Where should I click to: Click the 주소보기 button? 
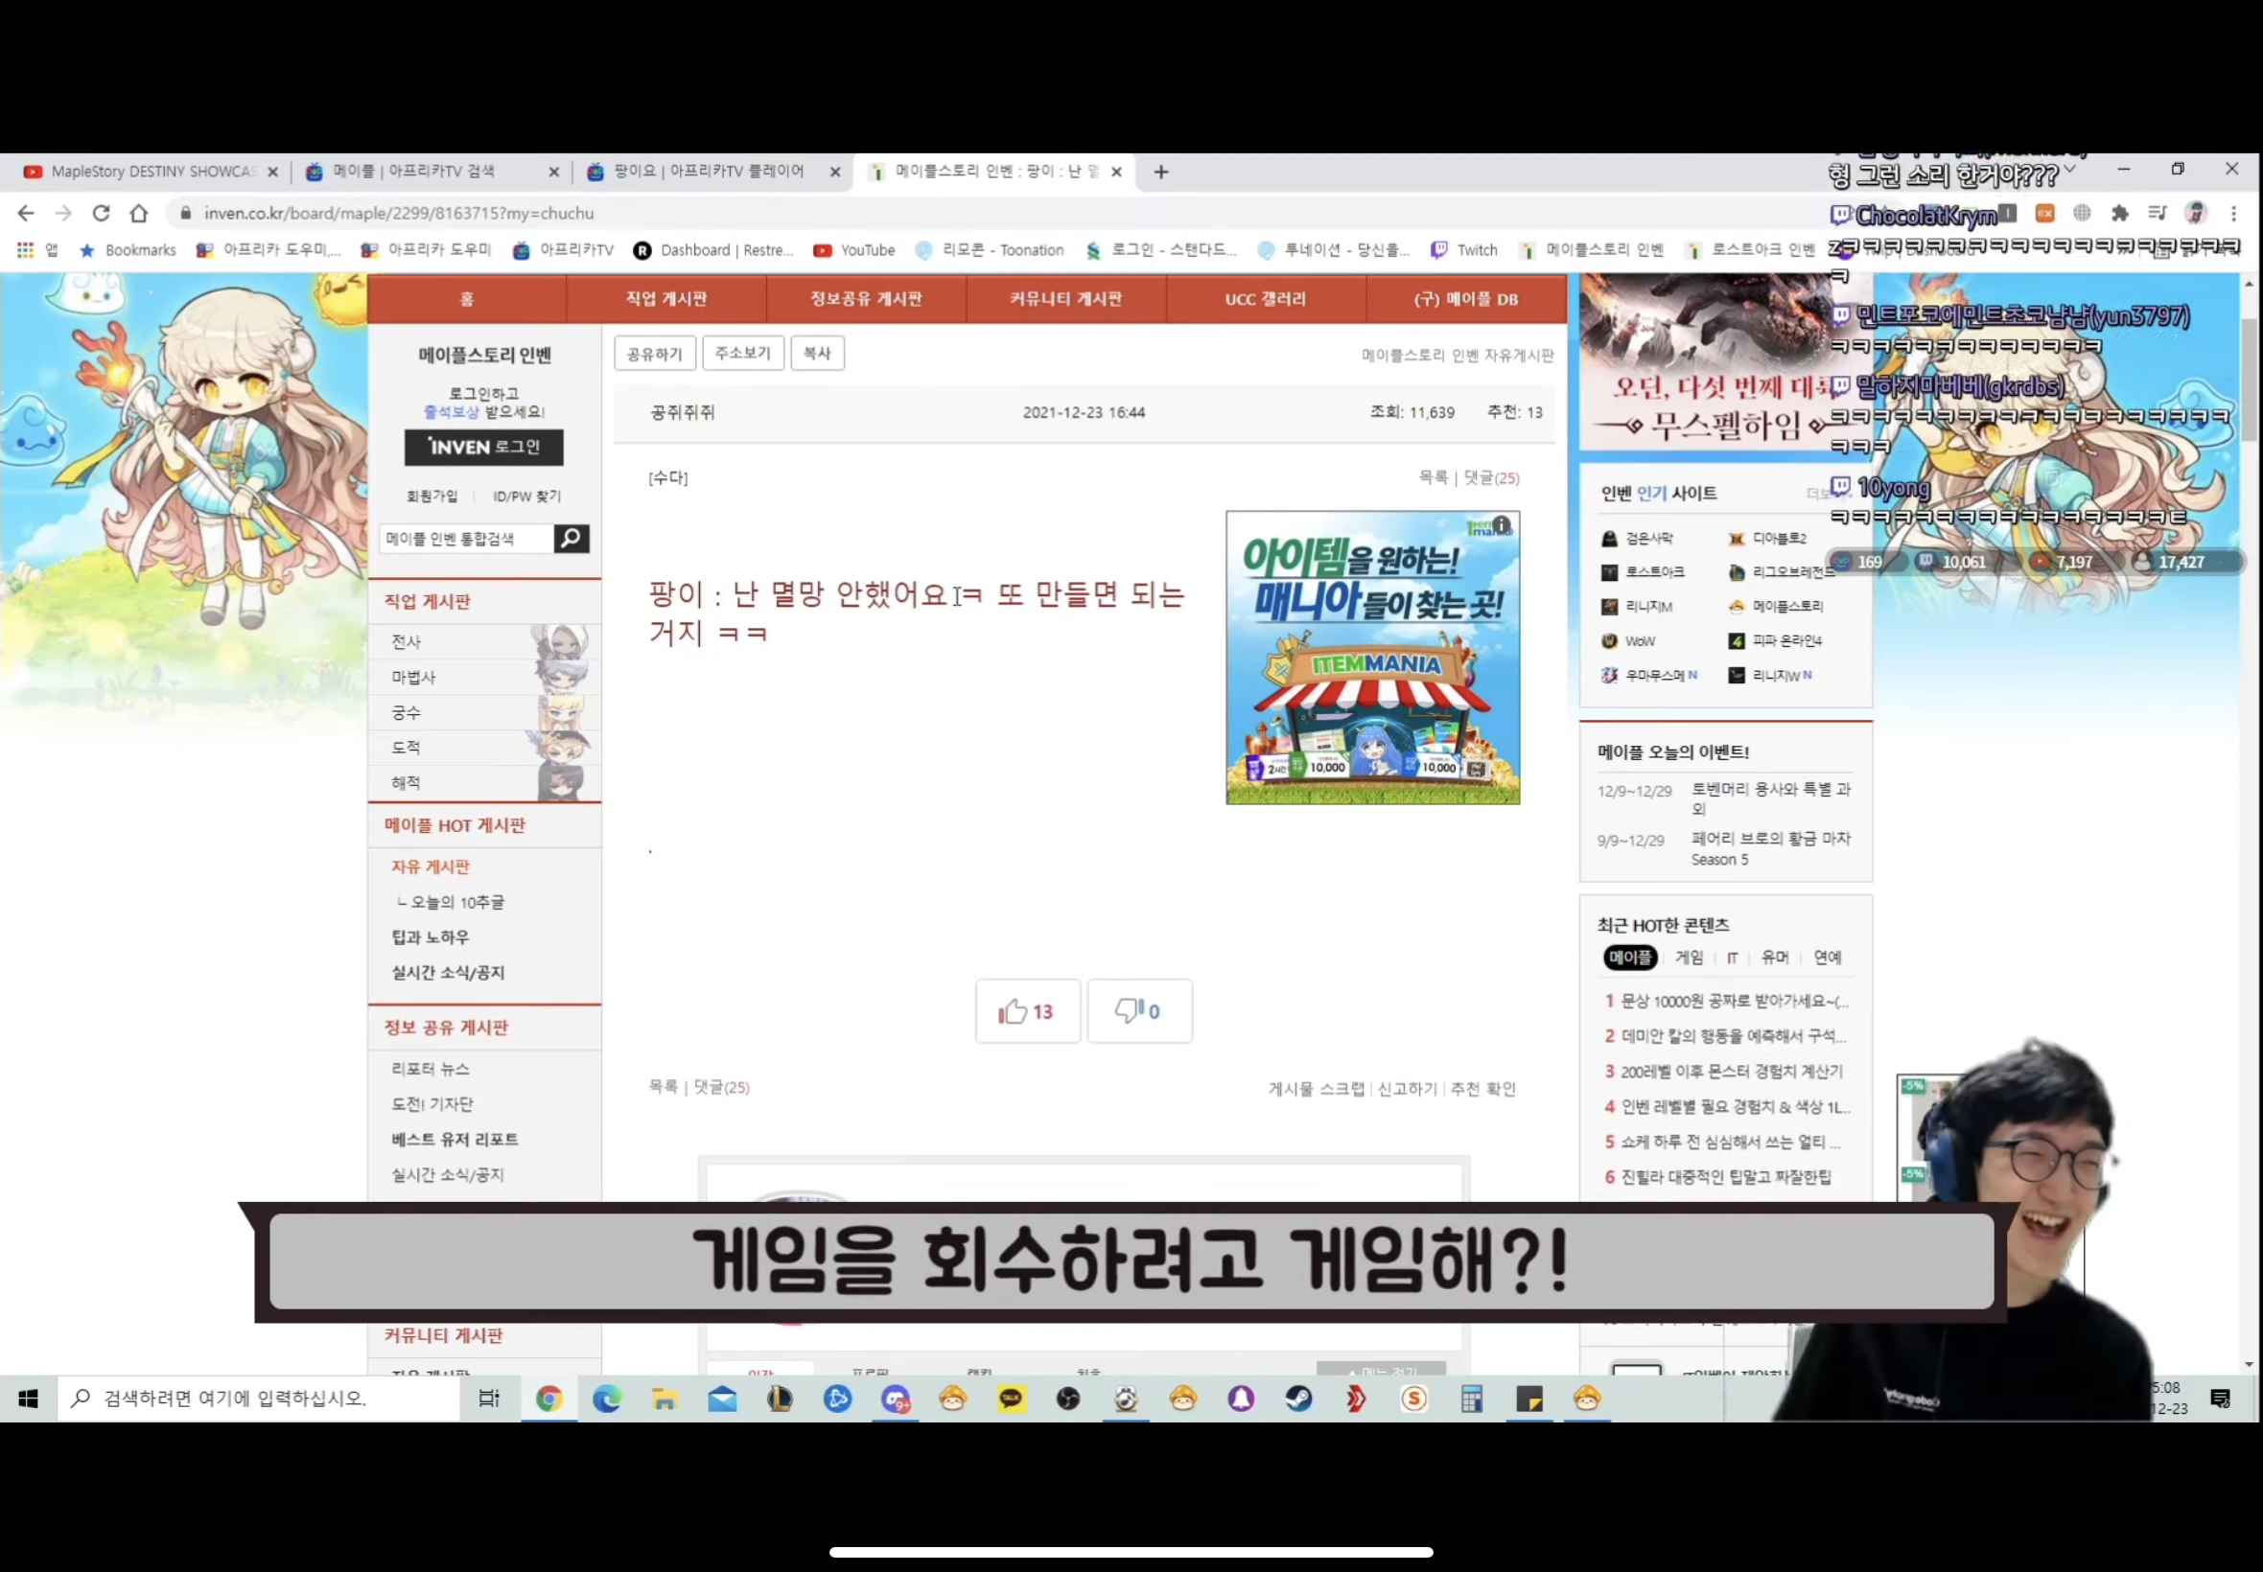point(743,353)
